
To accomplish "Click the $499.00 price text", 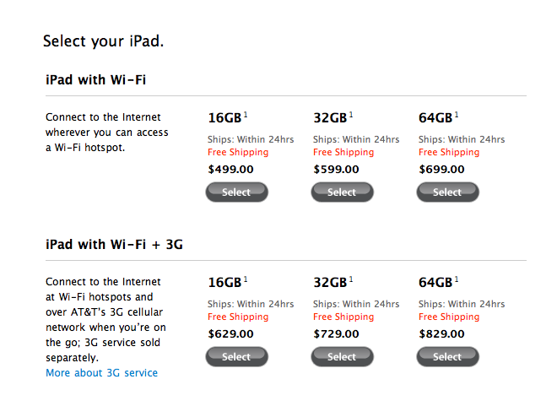I will click(230, 169).
